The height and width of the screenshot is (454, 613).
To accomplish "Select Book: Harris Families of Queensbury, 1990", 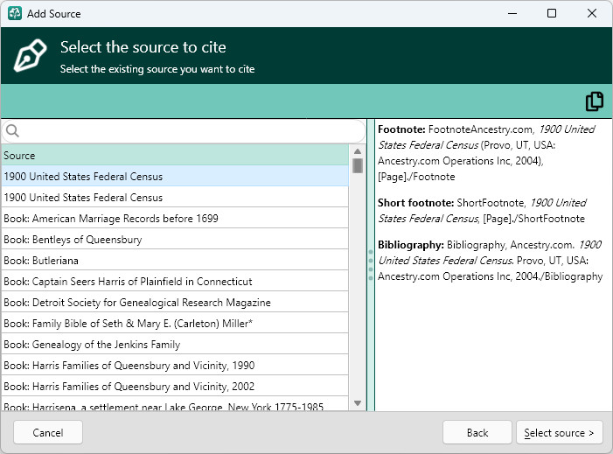I will click(x=175, y=366).
